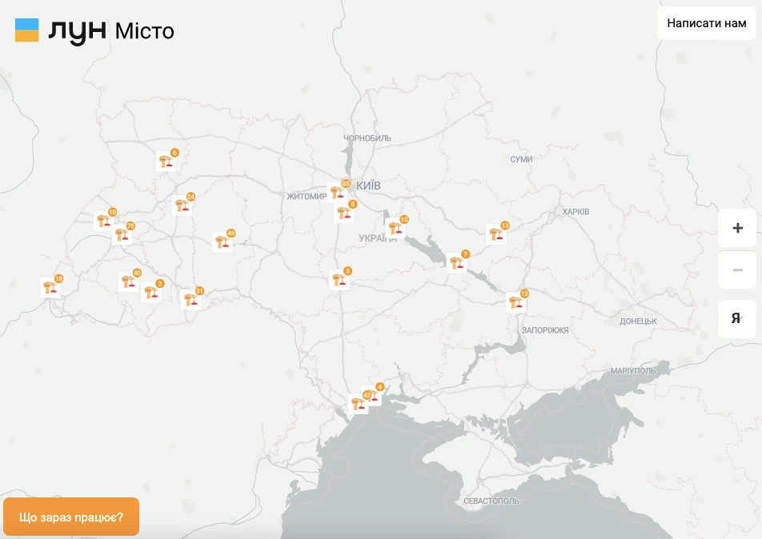762x539 pixels.
Task: Open the crane cluster marked 85 near Київ
Action: coord(337,192)
